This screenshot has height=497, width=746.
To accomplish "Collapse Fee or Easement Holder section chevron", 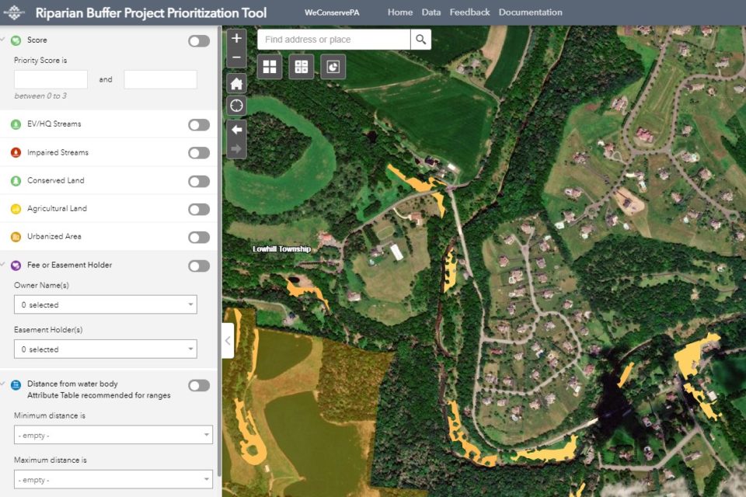I will (3, 265).
